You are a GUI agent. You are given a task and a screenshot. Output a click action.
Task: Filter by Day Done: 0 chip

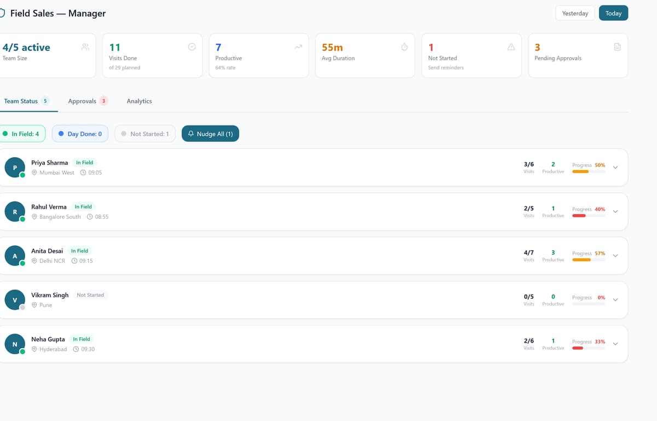[80, 134]
